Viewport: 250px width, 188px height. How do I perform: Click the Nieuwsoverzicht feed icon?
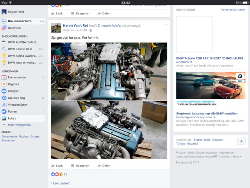4,21
